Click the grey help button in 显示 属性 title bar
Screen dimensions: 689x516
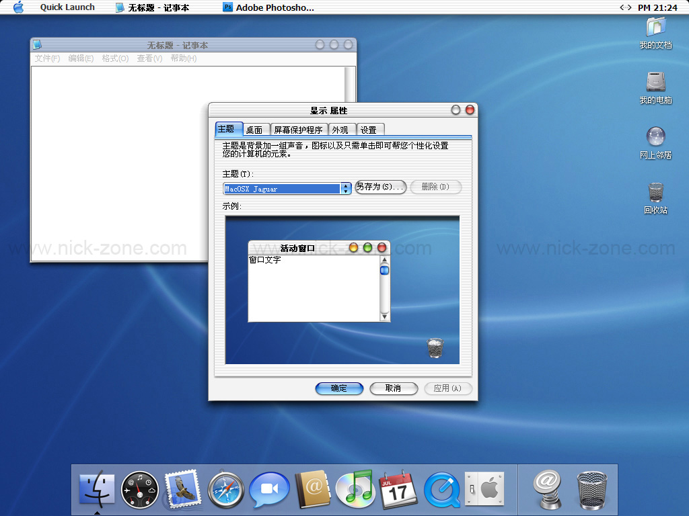(456, 110)
